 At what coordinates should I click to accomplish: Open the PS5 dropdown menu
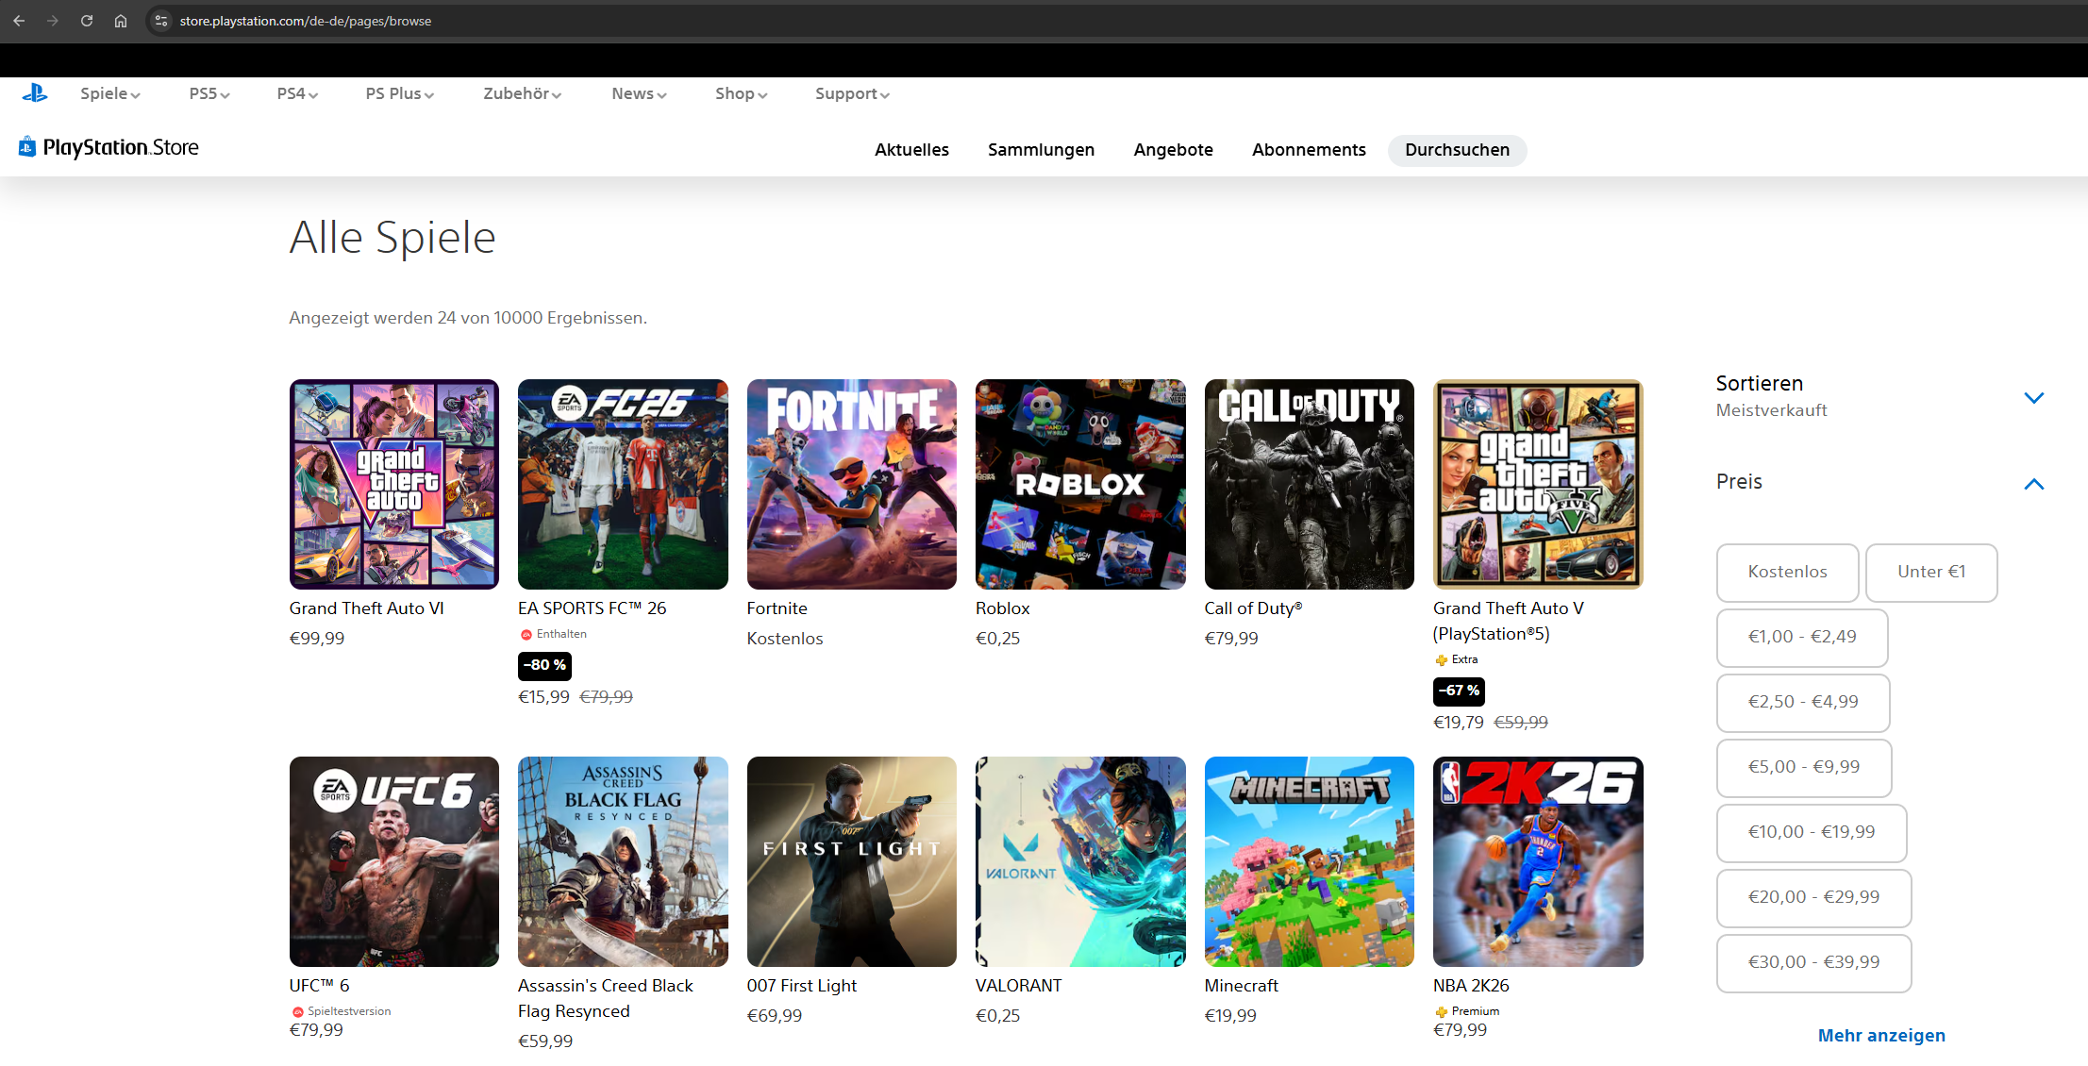click(209, 93)
